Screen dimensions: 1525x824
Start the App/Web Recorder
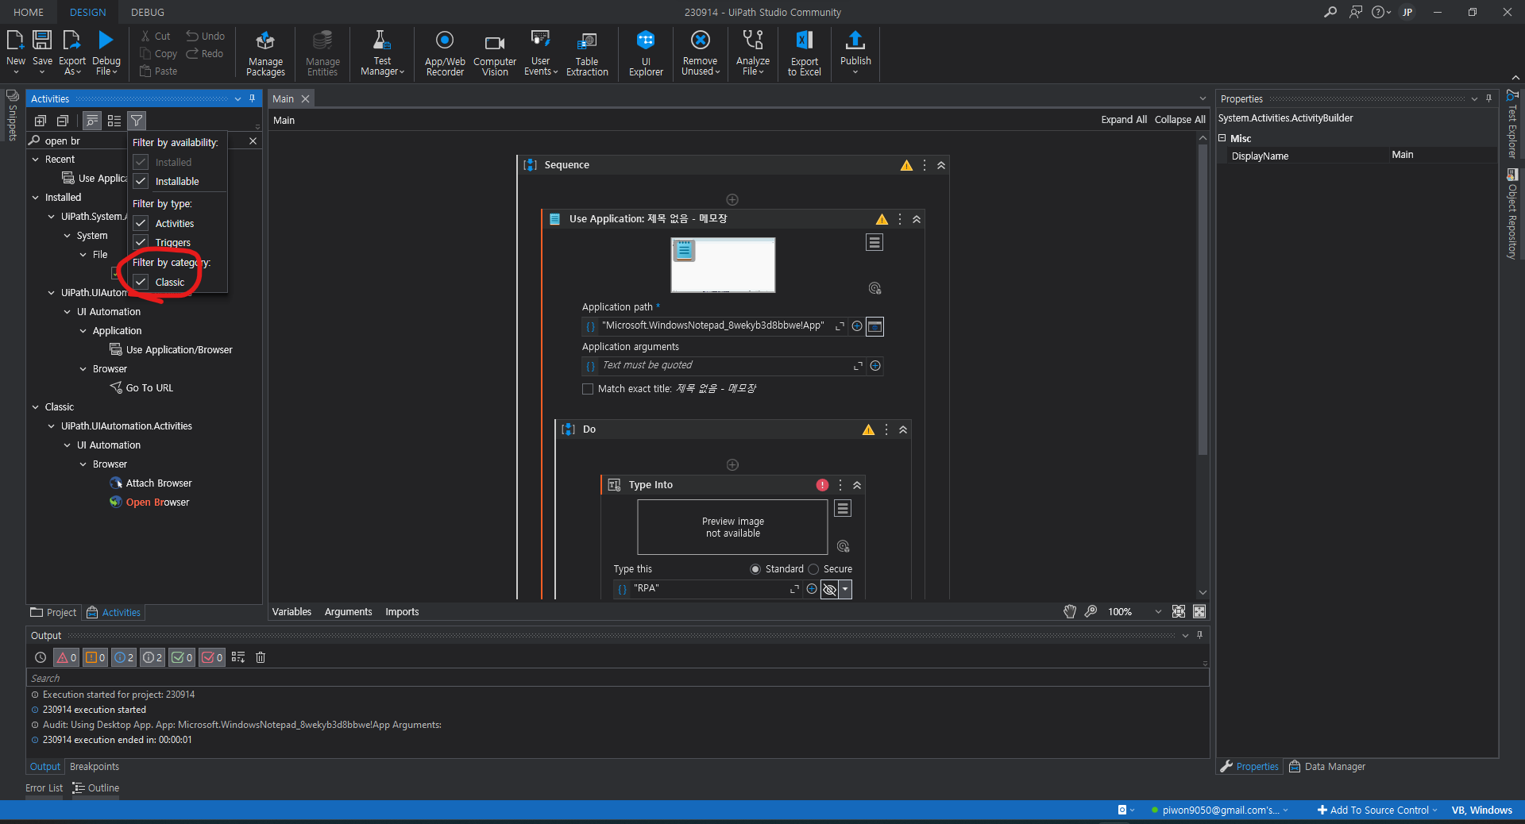[445, 53]
